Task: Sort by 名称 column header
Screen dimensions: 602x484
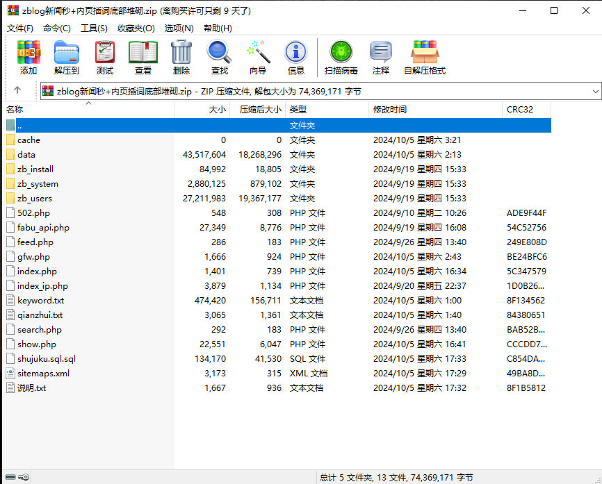Action: coord(88,110)
